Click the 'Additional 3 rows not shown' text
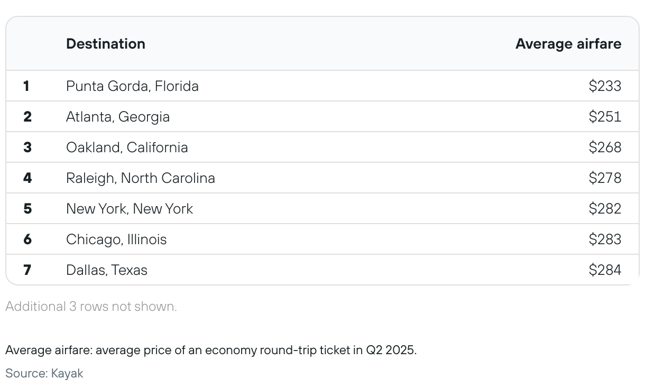Image resolution: width=645 pixels, height=388 pixels. (91, 307)
